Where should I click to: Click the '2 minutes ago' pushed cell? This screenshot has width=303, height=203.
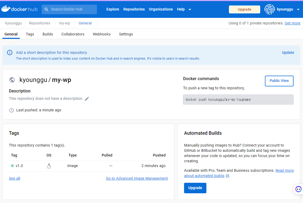click(153, 166)
